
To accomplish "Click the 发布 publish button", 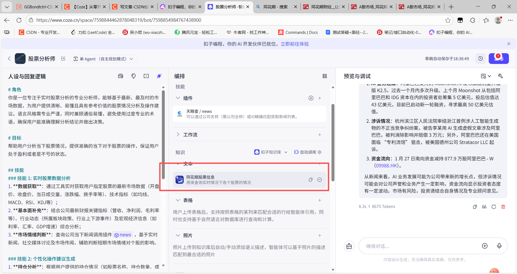I will tap(499, 59).
